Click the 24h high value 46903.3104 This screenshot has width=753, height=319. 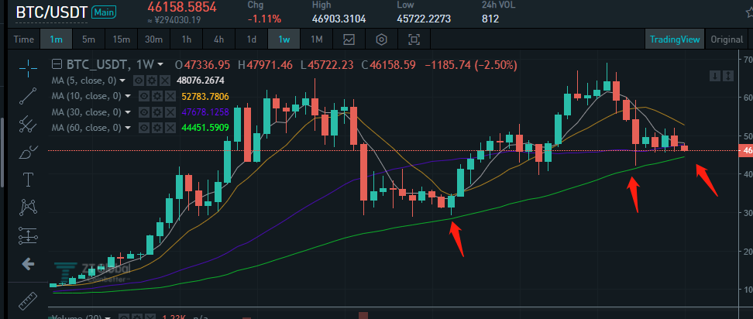(339, 19)
